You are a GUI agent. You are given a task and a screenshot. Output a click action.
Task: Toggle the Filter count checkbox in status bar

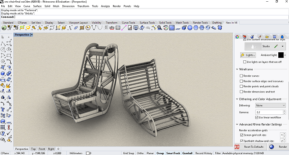click(x=88, y=153)
